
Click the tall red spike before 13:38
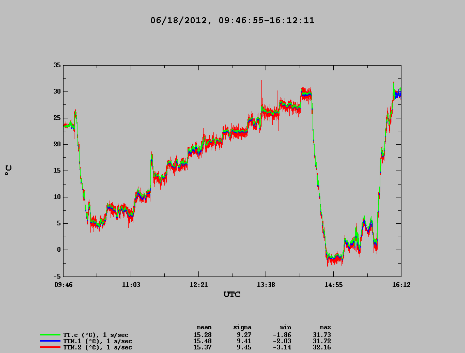pos(261,92)
